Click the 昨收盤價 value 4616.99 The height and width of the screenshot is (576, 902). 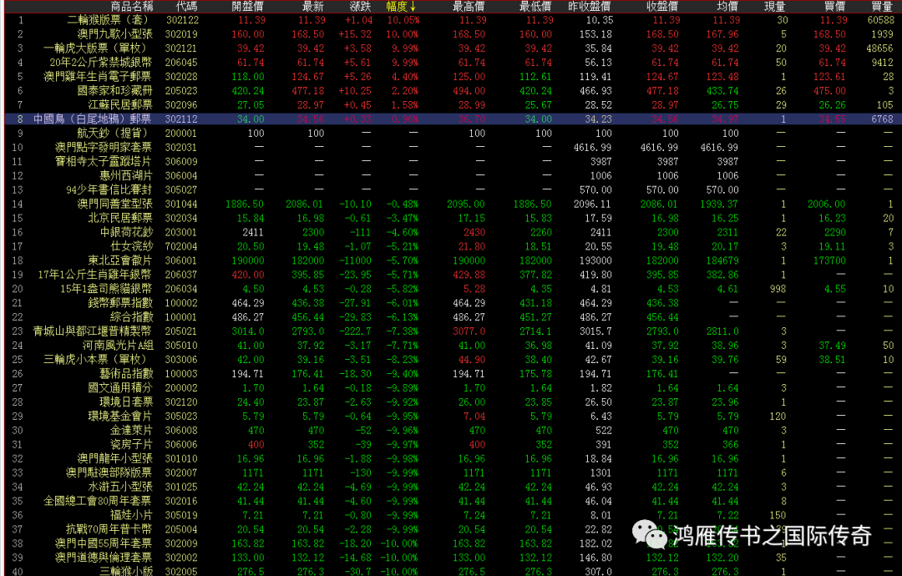click(592, 147)
